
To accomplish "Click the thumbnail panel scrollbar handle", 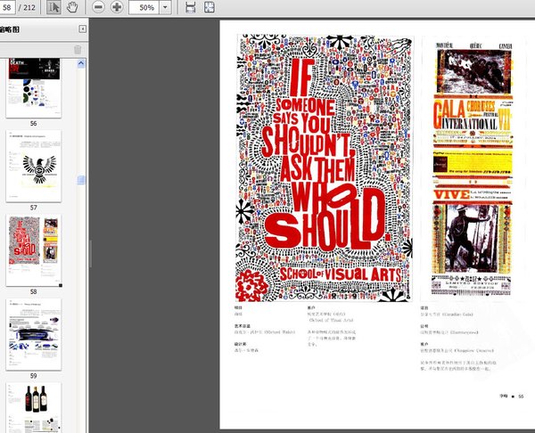I will point(81,180).
